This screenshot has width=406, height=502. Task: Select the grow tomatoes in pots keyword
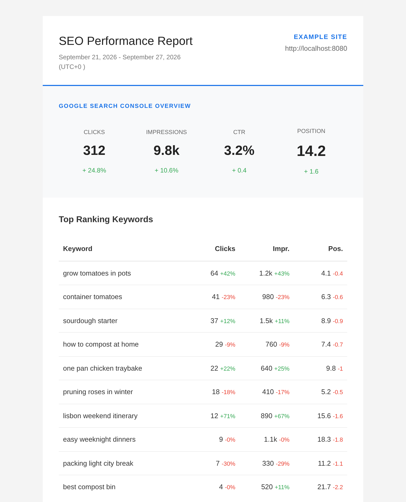click(97, 273)
